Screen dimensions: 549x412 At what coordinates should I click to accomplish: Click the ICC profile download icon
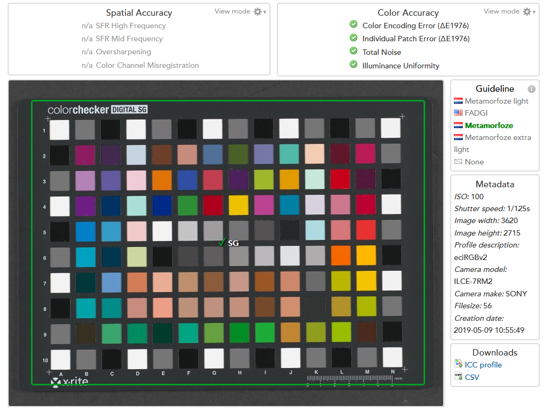(x=458, y=365)
